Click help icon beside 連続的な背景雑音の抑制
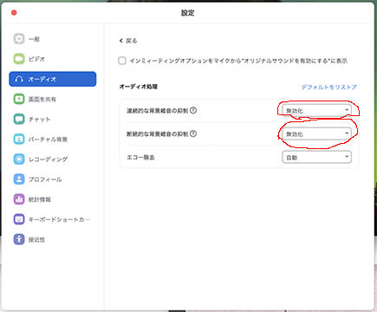Screen dimensions: 377x312 193,110
